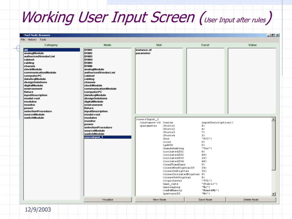Select 'analogModule' in the Category list
Screen dimensions: 292x219
click(x=34, y=53)
